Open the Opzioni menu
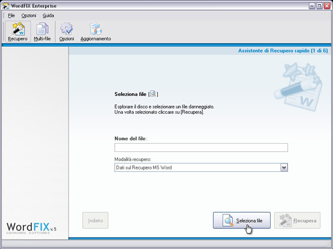Viewport: 333px width, 249px height. point(29,16)
